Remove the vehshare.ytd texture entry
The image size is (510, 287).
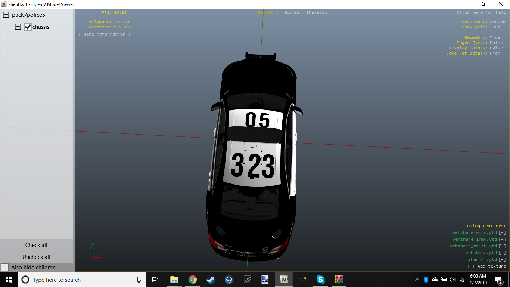(502, 253)
